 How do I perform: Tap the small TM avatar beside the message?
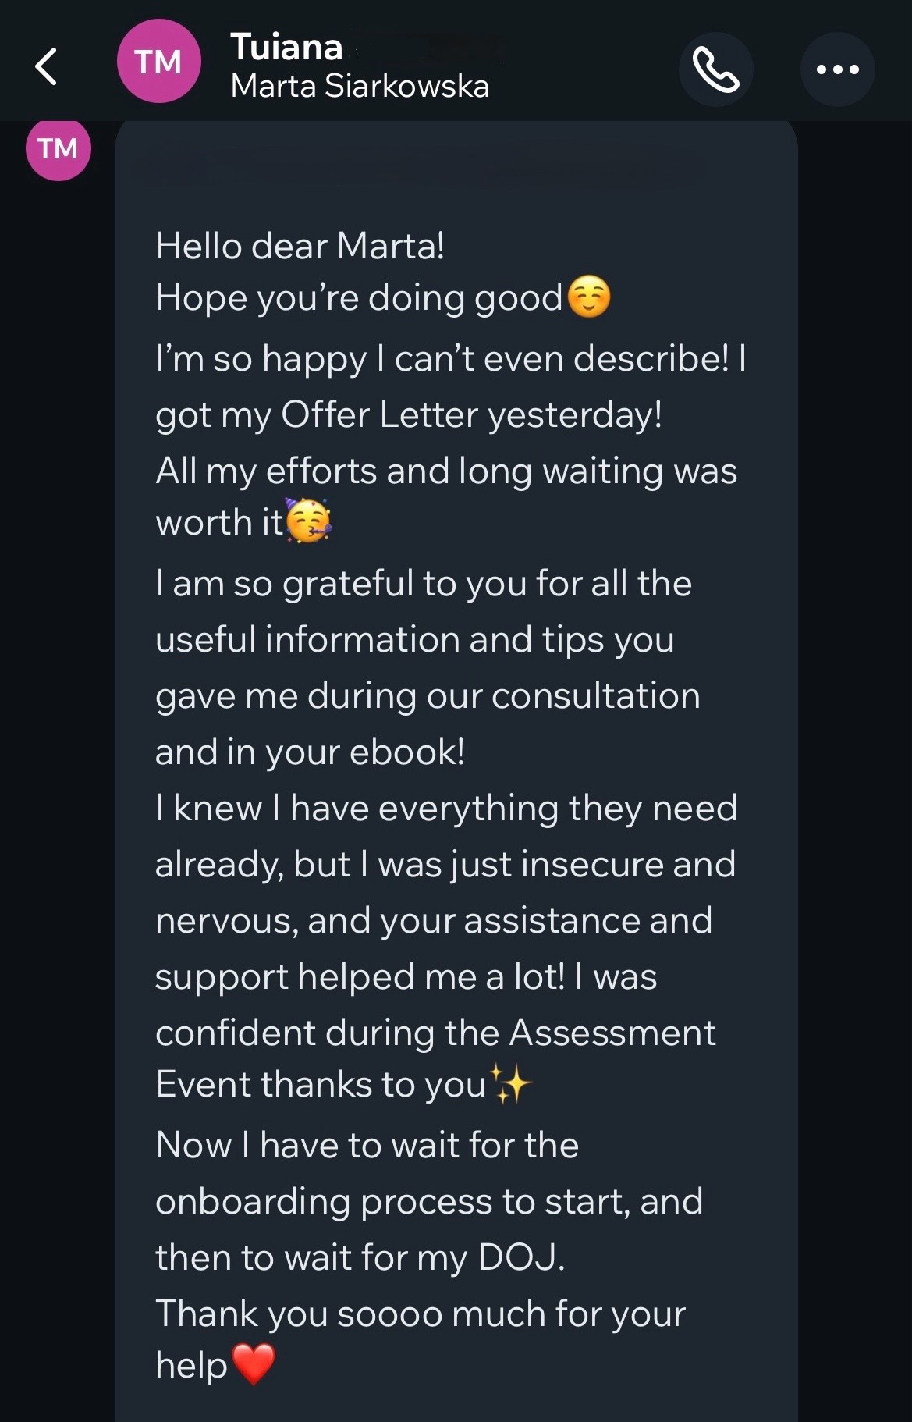pos(59,148)
